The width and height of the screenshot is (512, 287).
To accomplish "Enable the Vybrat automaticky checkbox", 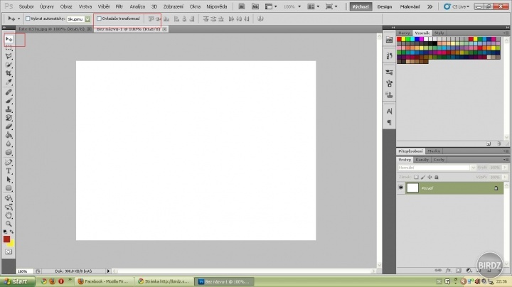I will (28, 18).
